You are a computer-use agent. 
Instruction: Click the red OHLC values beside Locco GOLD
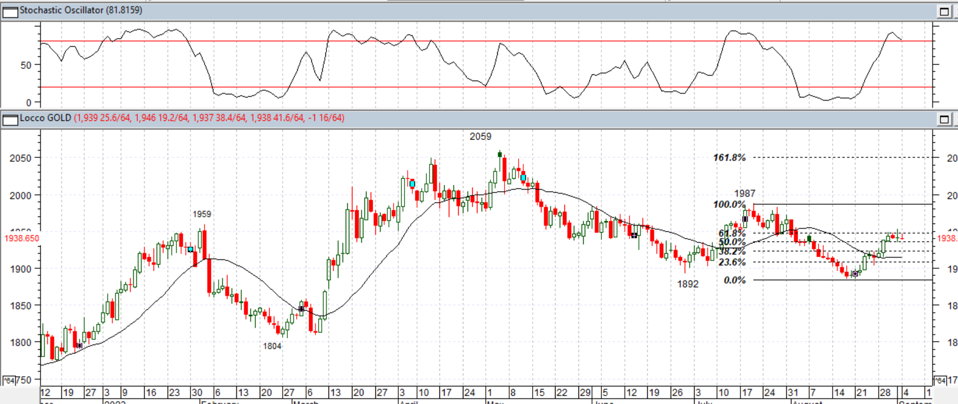click(209, 118)
